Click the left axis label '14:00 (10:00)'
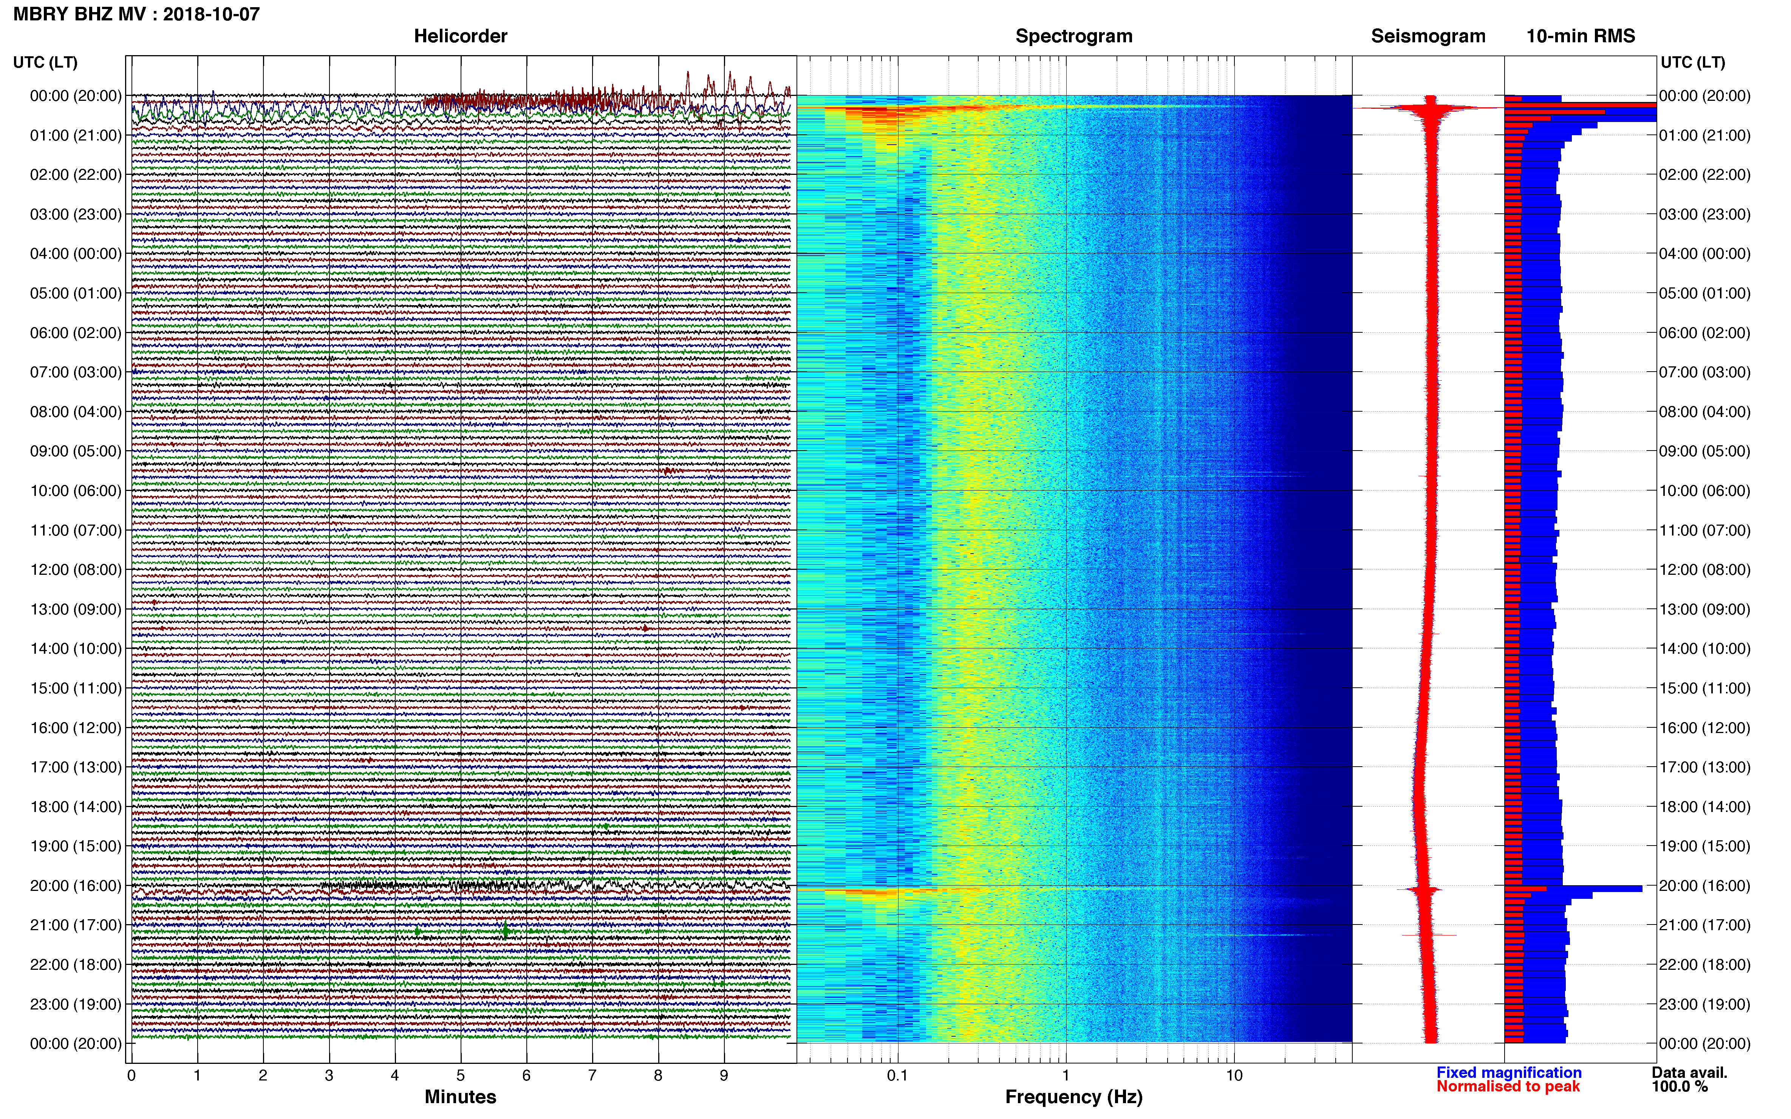Viewport: 1791px width, 1119px height. pos(76,649)
